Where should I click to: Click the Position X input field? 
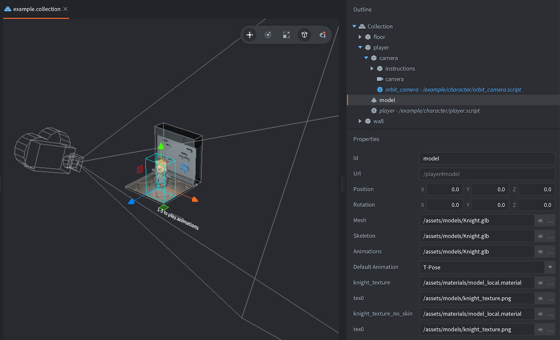pos(443,189)
